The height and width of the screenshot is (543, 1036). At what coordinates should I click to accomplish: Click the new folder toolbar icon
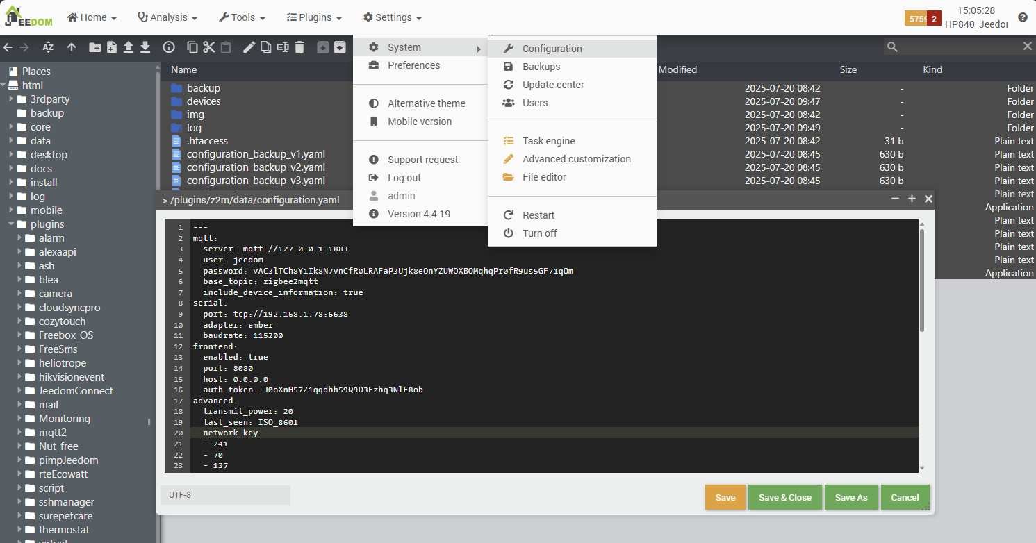pyautogui.click(x=95, y=47)
